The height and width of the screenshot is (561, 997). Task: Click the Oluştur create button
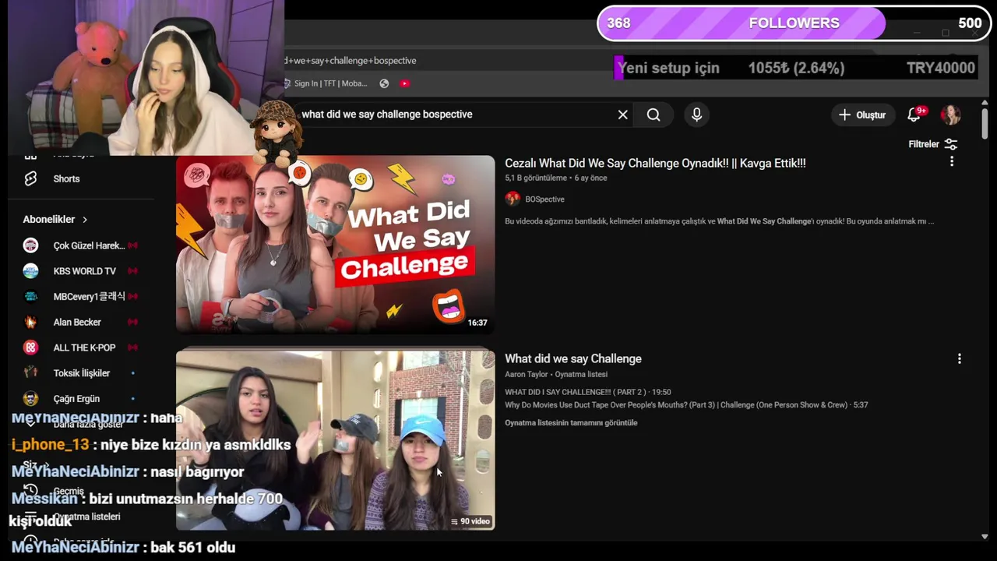click(x=862, y=115)
